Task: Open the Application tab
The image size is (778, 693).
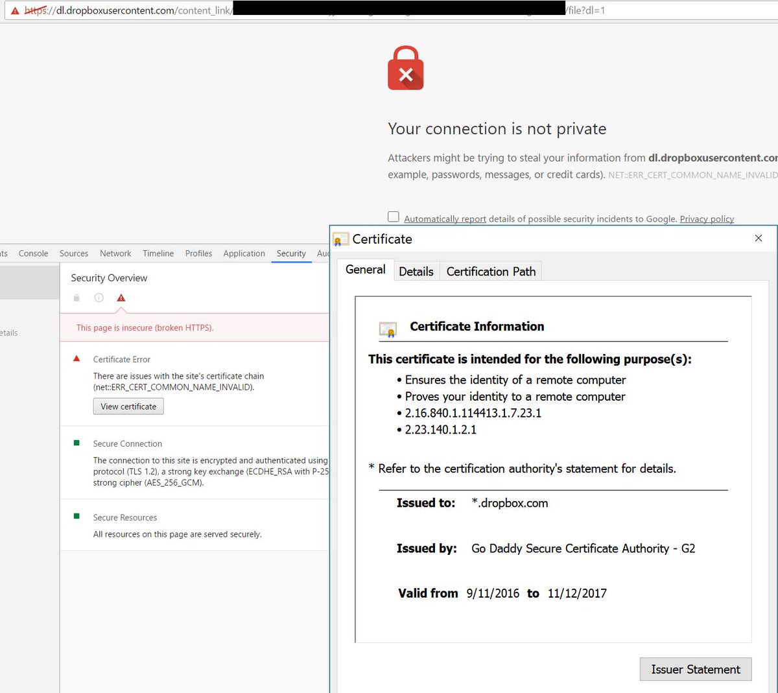Action: click(244, 253)
